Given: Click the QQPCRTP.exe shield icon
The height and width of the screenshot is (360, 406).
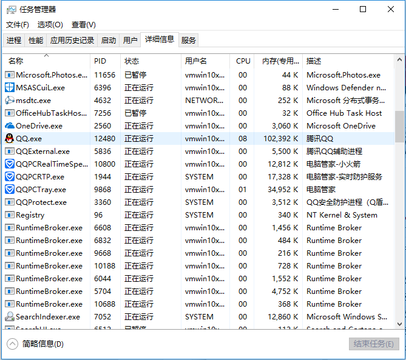Looking at the screenshot, I should pyautogui.click(x=10, y=176).
